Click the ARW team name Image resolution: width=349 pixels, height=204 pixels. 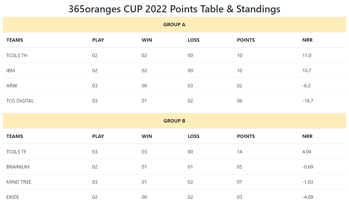pyautogui.click(x=12, y=86)
